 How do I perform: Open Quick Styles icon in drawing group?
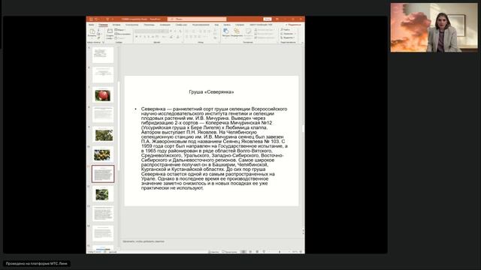[249, 31]
